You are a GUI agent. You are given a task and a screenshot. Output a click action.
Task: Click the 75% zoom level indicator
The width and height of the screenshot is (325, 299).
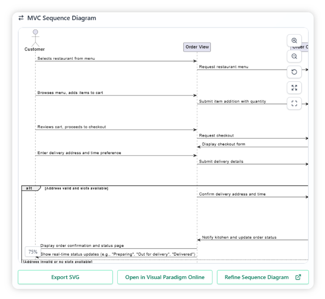[x=33, y=252]
